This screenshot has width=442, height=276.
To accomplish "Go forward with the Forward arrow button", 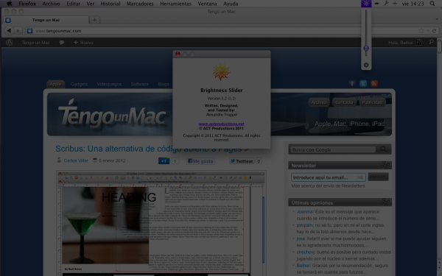I will (x=18, y=30).
